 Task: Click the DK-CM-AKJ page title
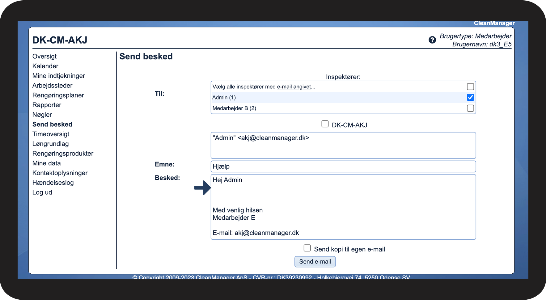click(x=60, y=40)
